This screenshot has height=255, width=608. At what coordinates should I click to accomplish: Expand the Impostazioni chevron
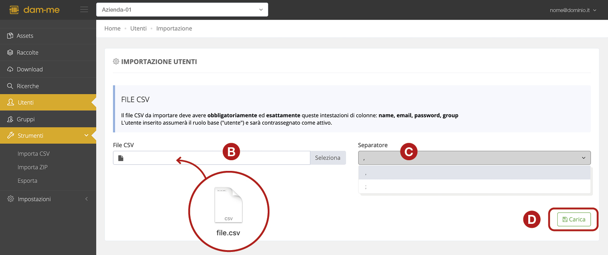[86, 199]
